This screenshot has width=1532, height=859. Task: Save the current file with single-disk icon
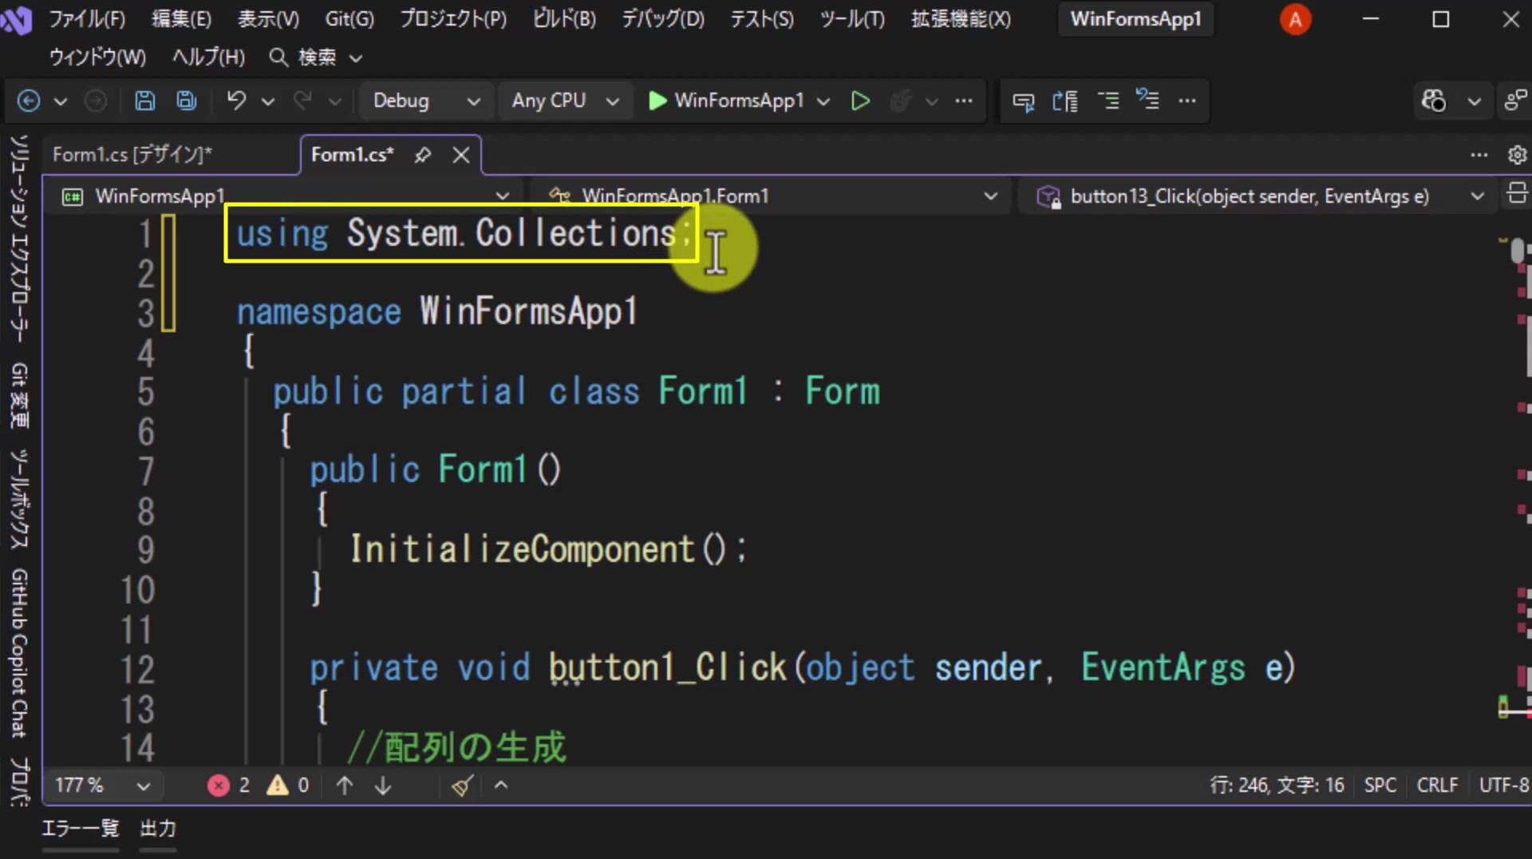coord(144,101)
